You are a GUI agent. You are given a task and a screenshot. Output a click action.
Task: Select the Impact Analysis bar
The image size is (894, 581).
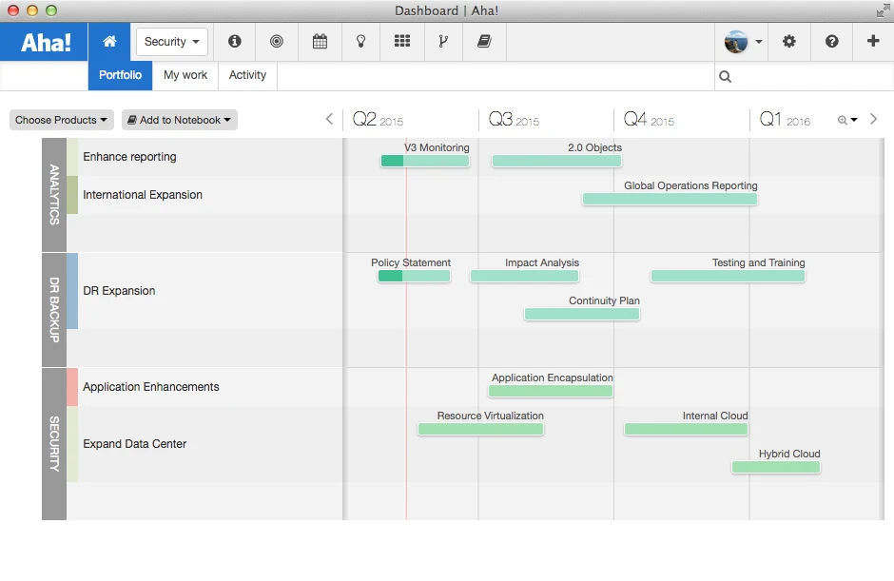[x=525, y=276]
